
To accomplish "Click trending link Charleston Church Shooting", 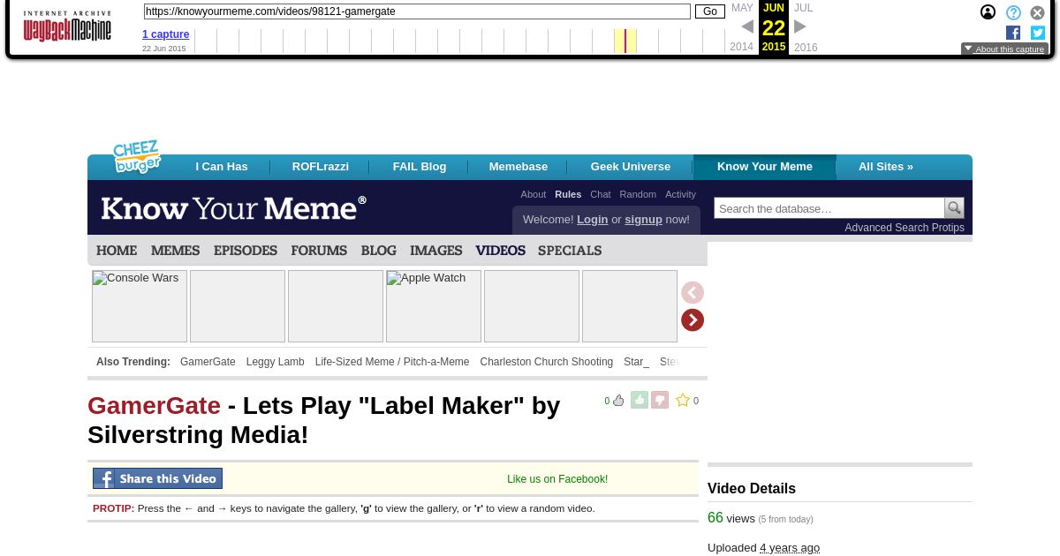I will click(547, 362).
